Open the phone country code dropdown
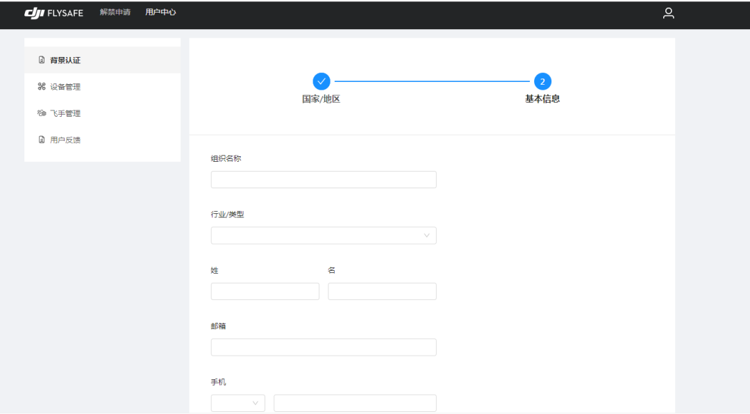The height and width of the screenshot is (414, 750). pyautogui.click(x=237, y=403)
